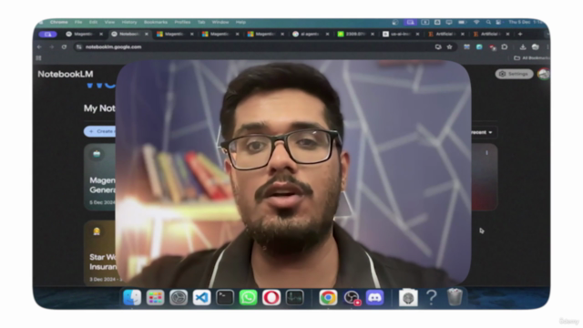Bookmark this page with the star

click(x=449, y=46)
